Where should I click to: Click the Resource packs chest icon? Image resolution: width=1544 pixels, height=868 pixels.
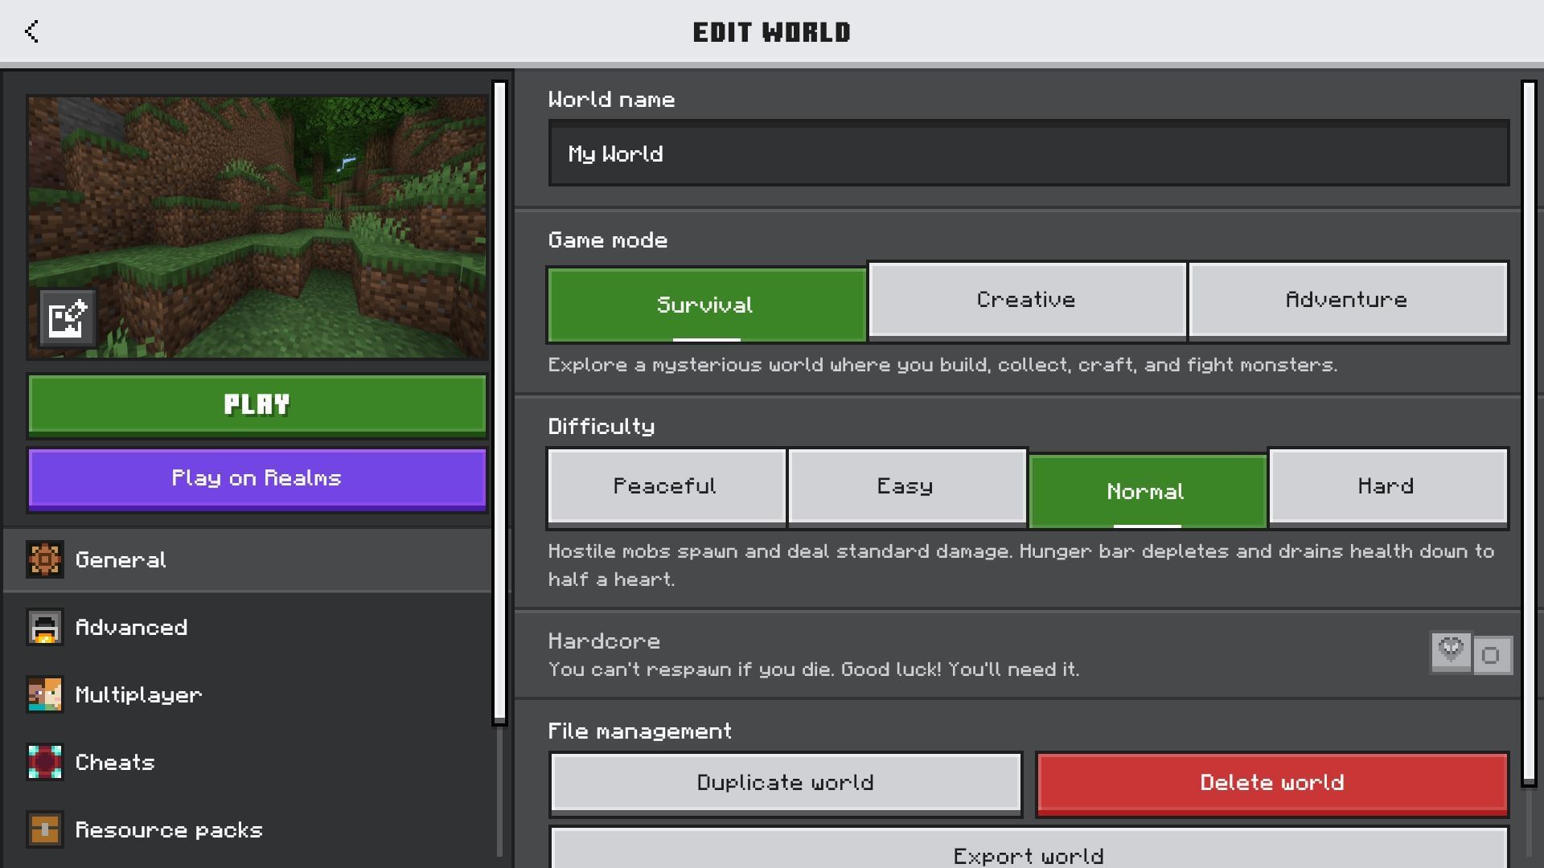(45, 829)
